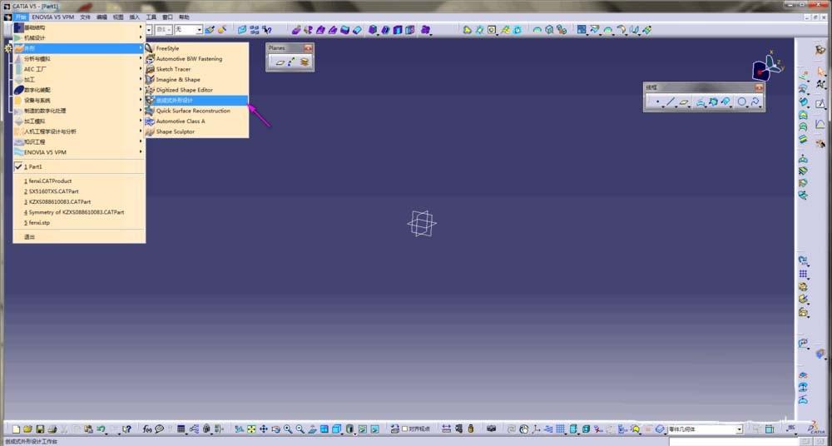Open the 零件几何体 dropdown
The height and width of the screenshot is (446, 832).
(738, 429)
